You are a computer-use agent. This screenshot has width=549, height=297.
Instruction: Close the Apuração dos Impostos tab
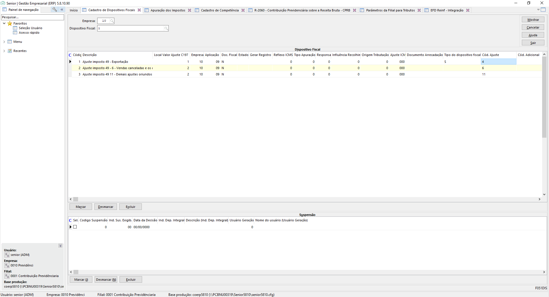tap(190, 10)
